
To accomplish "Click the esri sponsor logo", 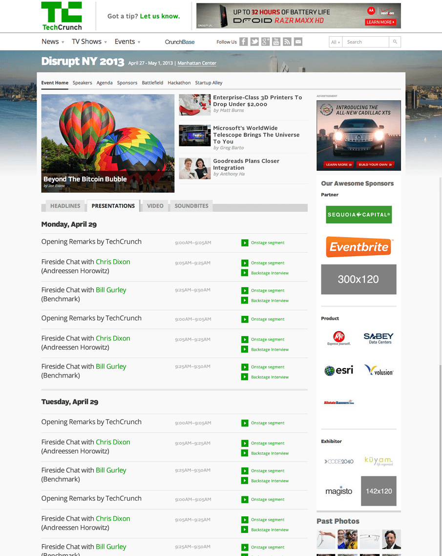I will (339, 371).
